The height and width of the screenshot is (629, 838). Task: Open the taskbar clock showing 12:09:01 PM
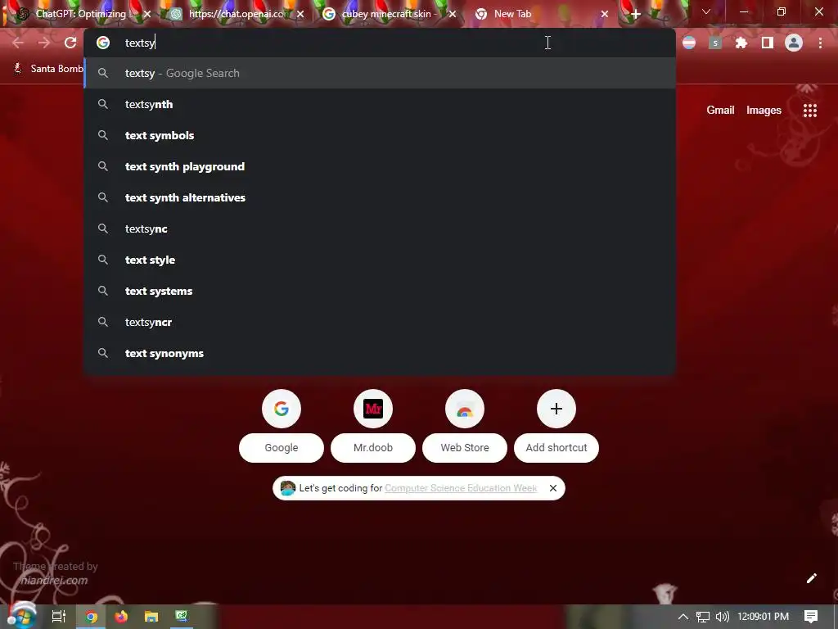coord(764,617)
